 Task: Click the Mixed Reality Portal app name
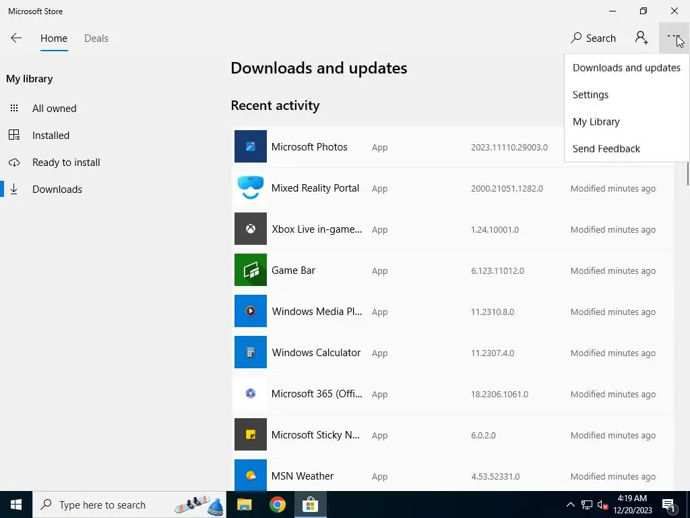315,188
